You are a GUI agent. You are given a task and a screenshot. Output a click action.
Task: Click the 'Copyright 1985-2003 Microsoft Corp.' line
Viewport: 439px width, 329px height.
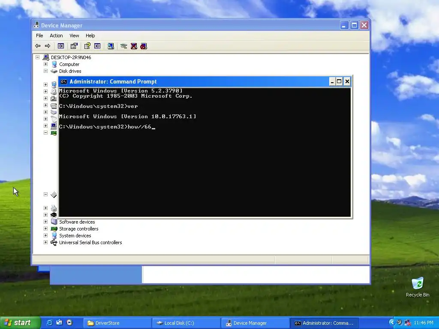coord(126,96)
